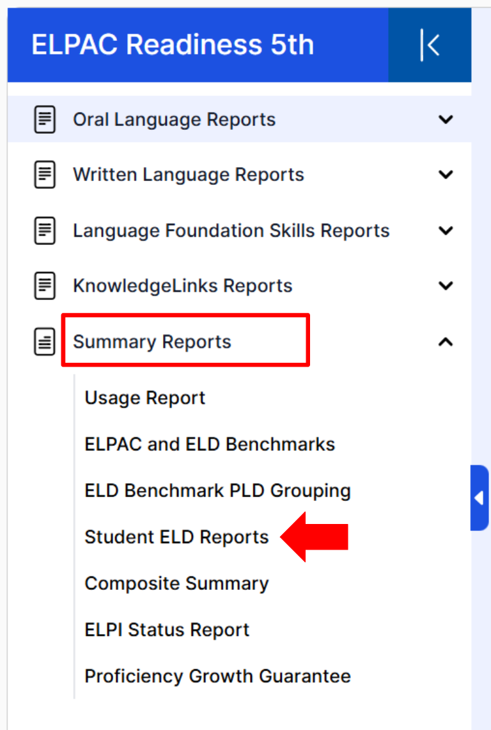Expand the Oral Language Reports chevron
This screenshot has height=730, width=491.
pos(446,120)
